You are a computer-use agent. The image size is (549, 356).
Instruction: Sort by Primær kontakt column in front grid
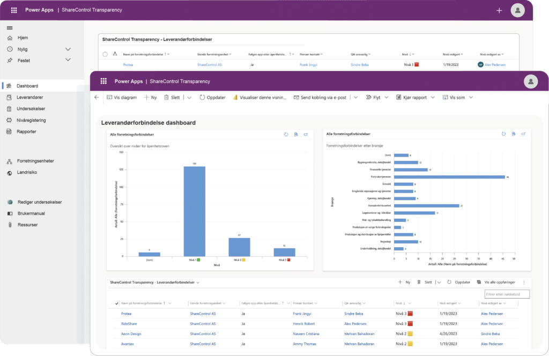[305, 303]
